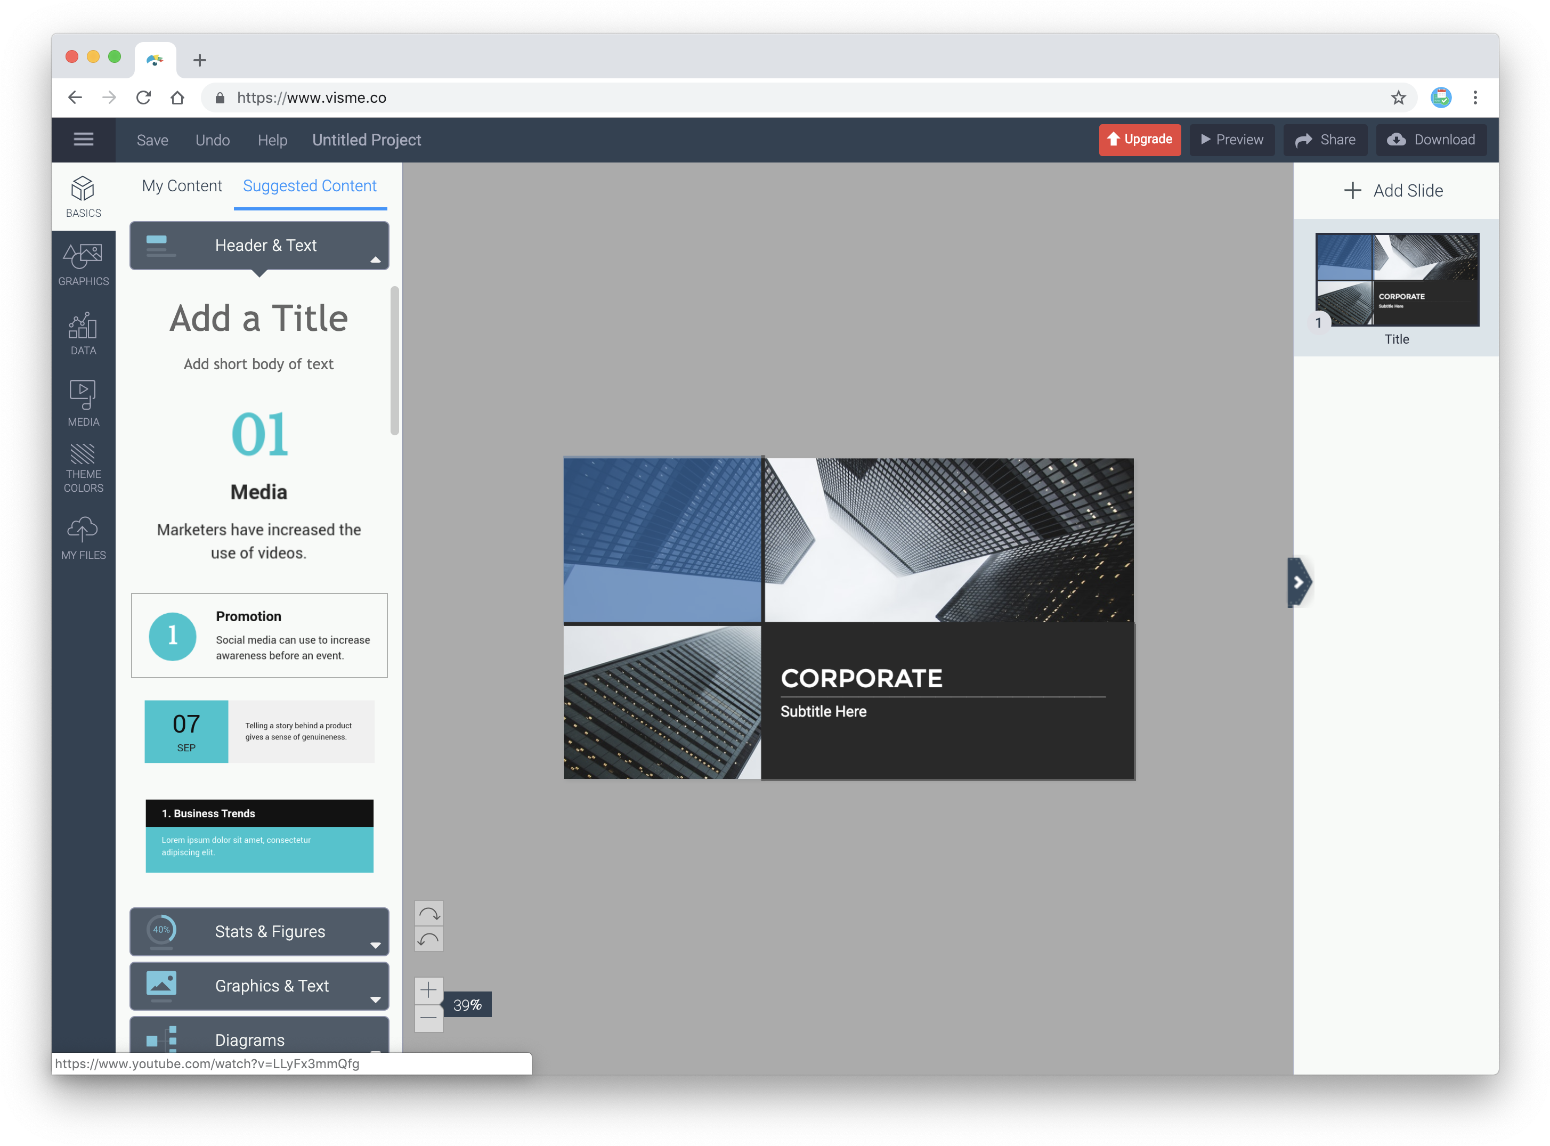Open the Basics sidebar panel
The height and width of the screenshot is (1146, 1550).
click(83, 197)
